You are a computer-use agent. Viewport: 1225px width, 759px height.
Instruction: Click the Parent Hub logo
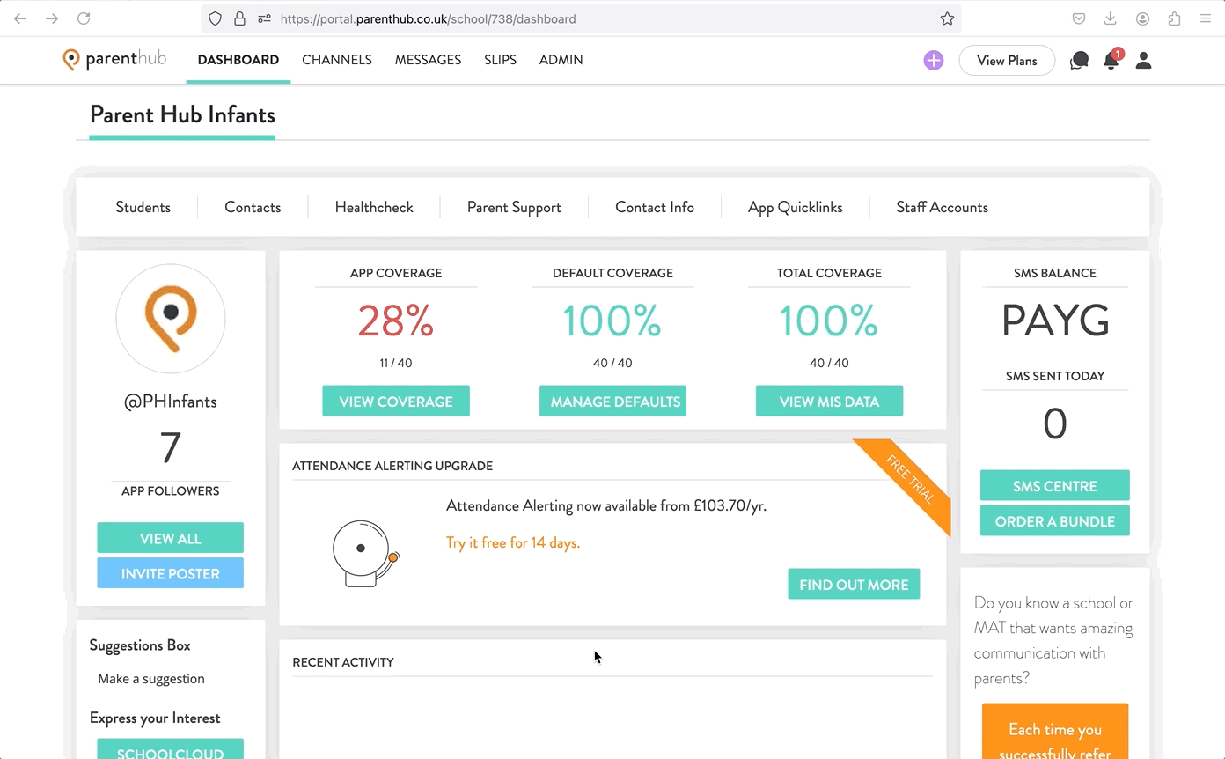pyautogui.click(x=114, y=59)
